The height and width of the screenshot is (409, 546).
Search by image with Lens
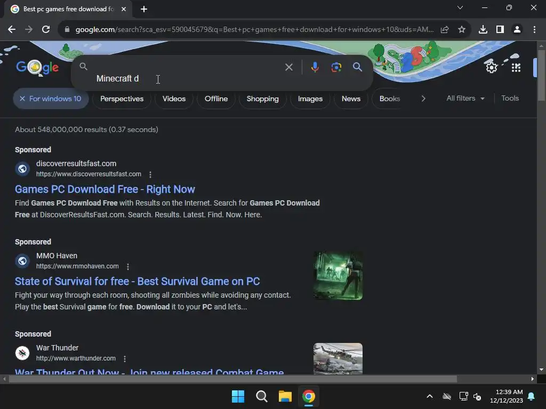coord(336,67)
